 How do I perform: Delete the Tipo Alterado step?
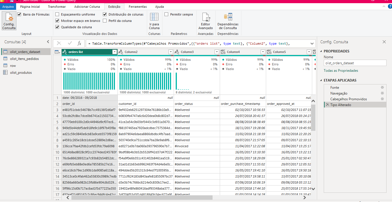tap(327, 105)
